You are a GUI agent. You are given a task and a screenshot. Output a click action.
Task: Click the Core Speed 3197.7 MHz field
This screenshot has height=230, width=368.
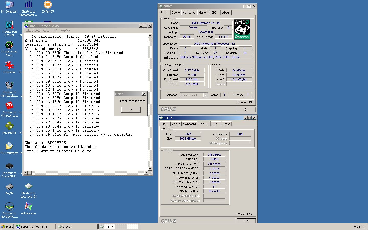(192, 70)
